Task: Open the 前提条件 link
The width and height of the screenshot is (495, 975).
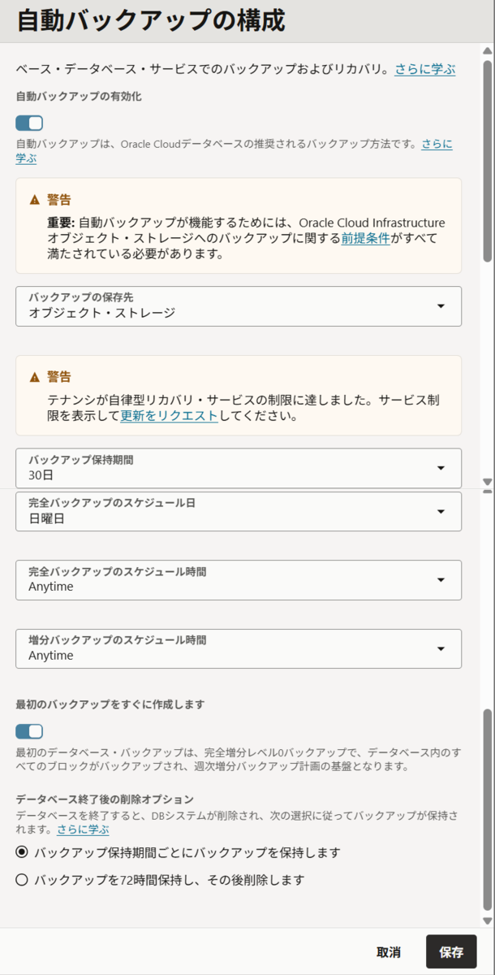Action: pos(366,238)
